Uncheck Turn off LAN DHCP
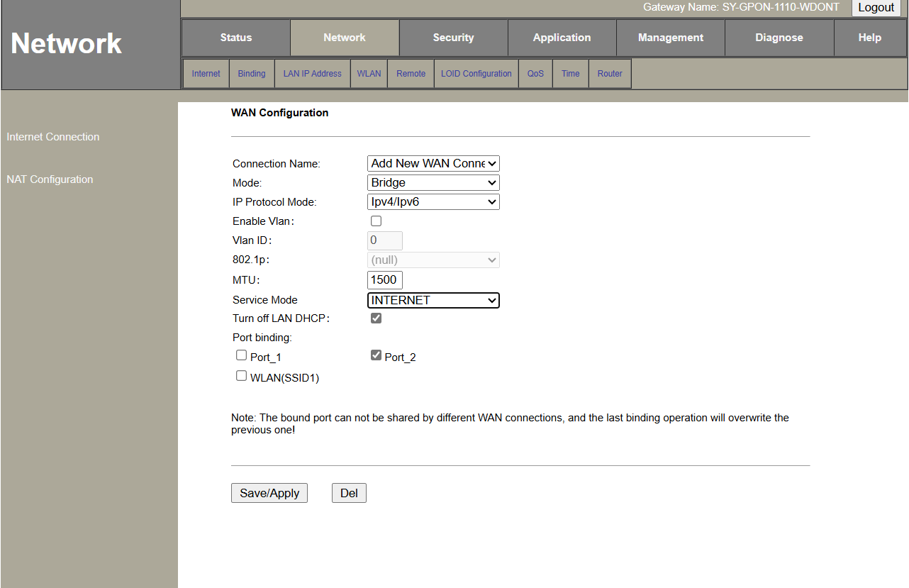Image resolution: width=909 pixels, height=588 pixels. point(377,318)
